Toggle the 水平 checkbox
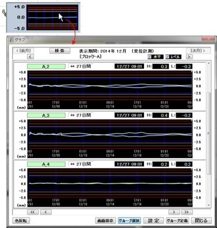This screenshot has width=217, height=228. point(149,57)
